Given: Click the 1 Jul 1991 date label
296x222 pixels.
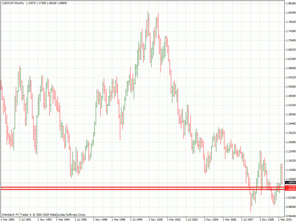Looking at the screenshot, I should click(x=25, y=220).
